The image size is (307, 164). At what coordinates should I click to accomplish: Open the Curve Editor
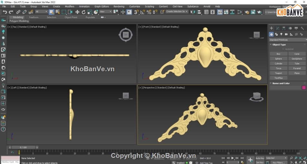pos(226,12)
